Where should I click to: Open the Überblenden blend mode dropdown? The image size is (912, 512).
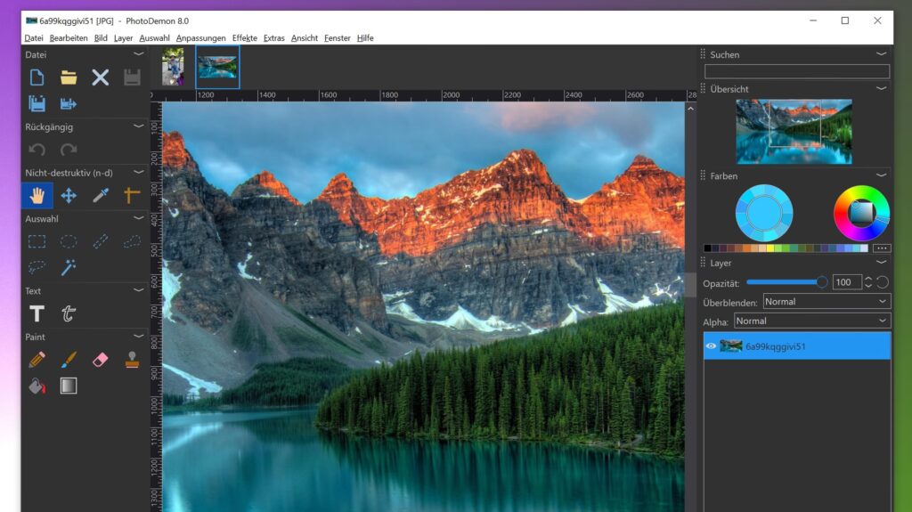tap(826, 302)
